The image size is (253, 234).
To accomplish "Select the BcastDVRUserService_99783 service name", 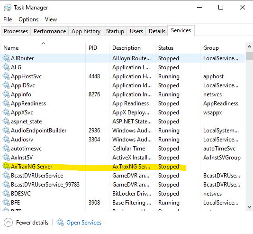I will [45, 185].
